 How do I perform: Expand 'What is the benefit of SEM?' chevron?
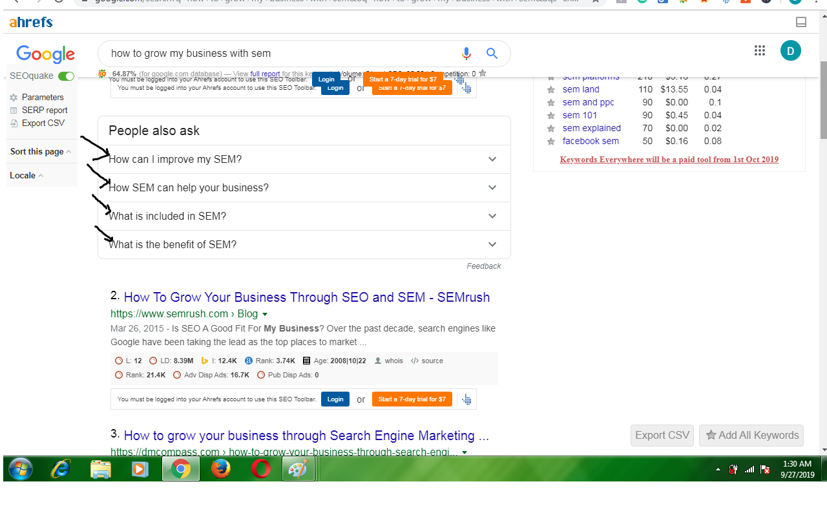pos(492,244)
